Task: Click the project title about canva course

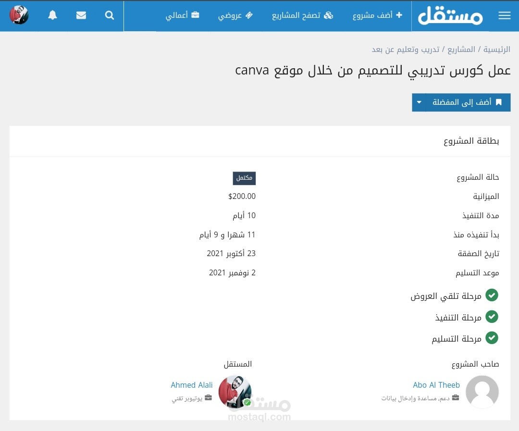Action: pyautogui.click(x=373, y=71)
